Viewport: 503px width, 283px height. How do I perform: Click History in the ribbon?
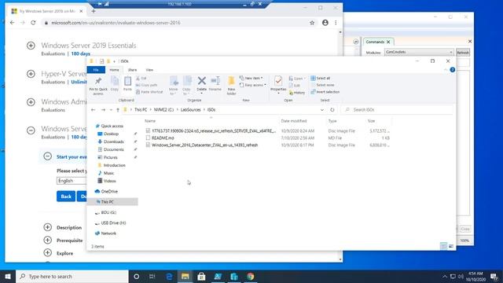[x=297, y=93]
